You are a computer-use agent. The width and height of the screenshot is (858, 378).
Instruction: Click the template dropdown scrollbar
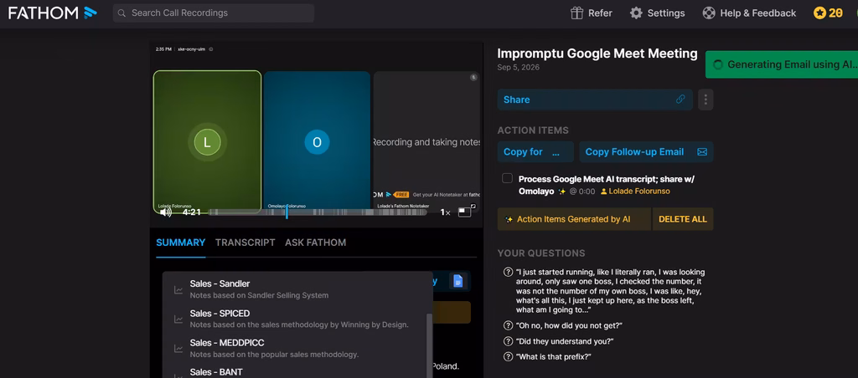click(x=430, y=345)
